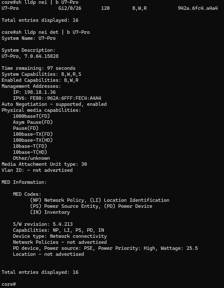Click the IP address 198.18.1.36
Screen dimensions: 224x288
point(40,92)
